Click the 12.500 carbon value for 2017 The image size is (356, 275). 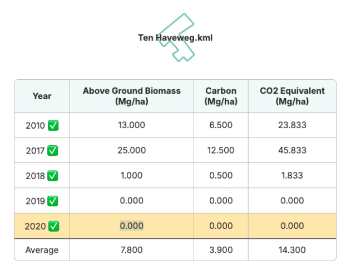click(221, 150)
